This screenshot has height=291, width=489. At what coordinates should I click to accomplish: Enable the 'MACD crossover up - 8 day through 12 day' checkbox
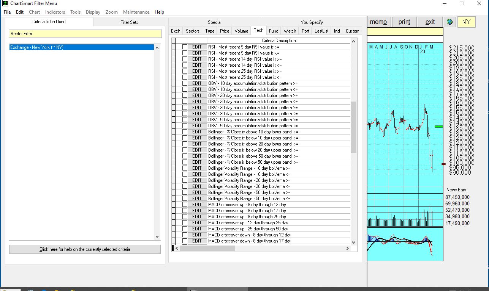[185, 204]
